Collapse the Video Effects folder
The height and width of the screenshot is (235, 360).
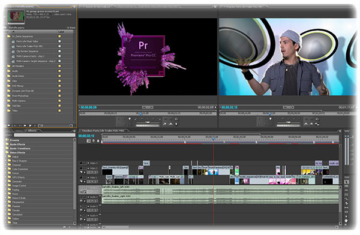(x=7, y=152)
